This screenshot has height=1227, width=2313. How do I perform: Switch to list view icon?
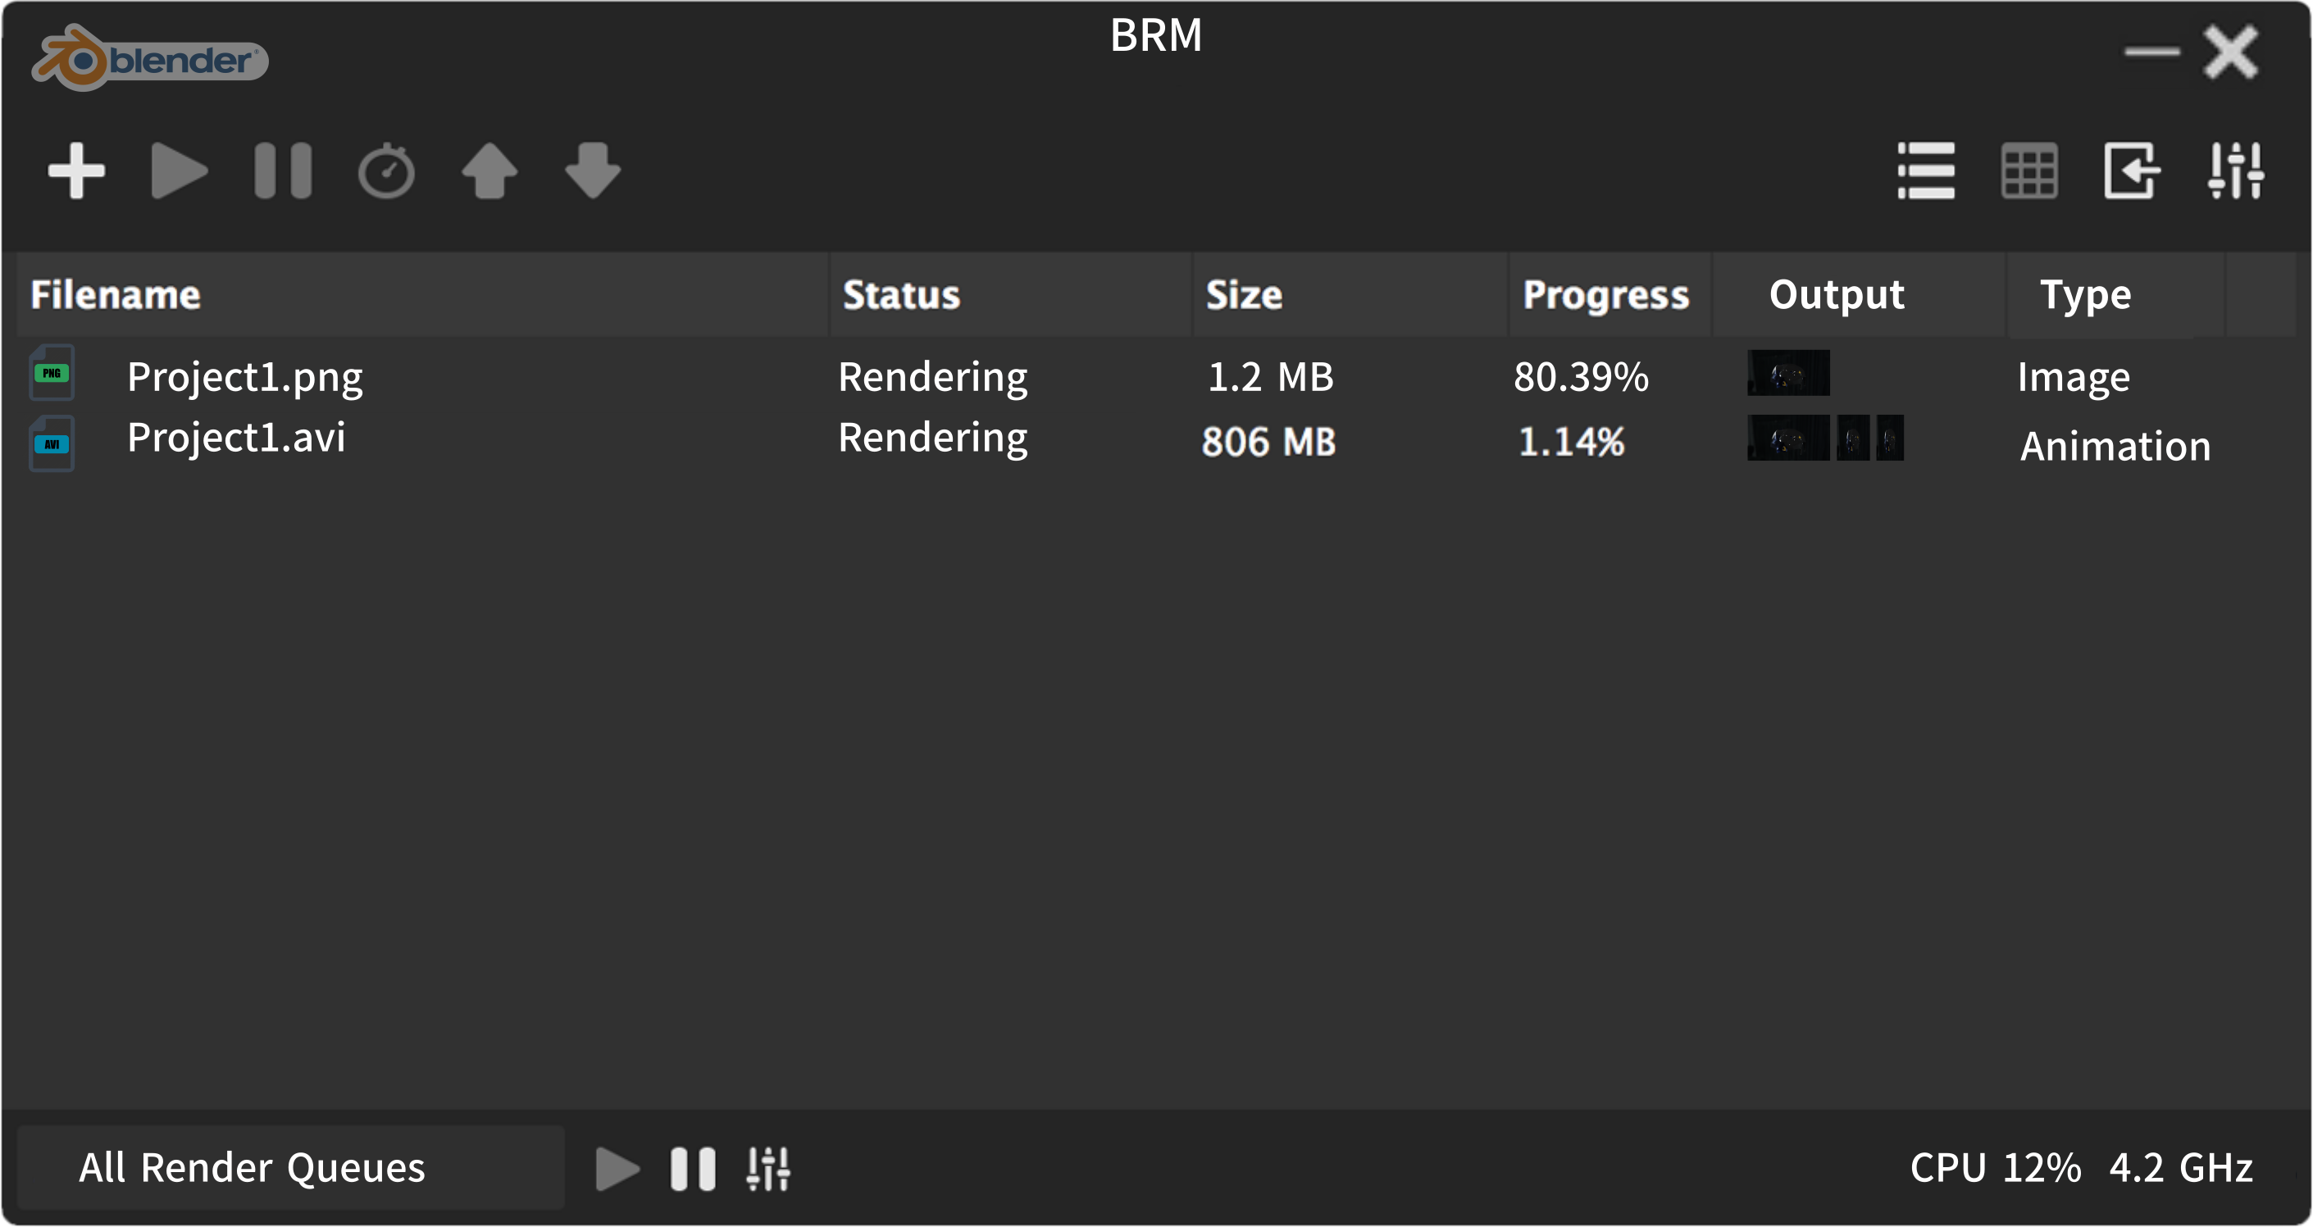(1926, 170)
